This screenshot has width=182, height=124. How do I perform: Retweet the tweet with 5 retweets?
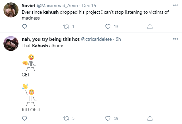click(x=66, y=119)
